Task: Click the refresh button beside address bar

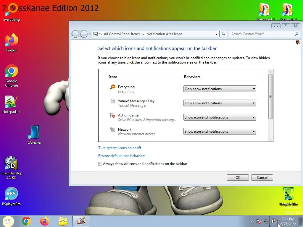Action: 223,34
